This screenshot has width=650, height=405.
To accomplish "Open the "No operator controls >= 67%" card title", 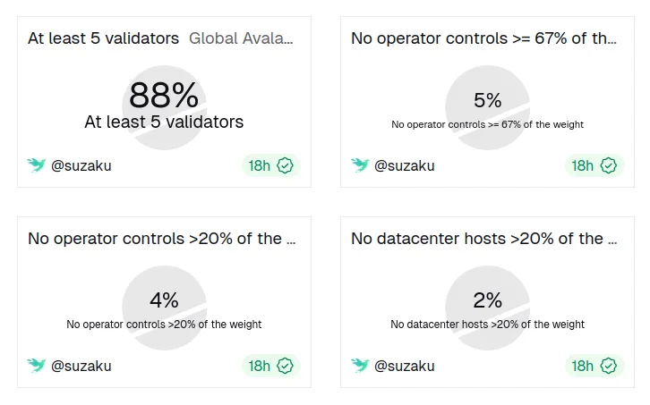I will tap(483, 38).
